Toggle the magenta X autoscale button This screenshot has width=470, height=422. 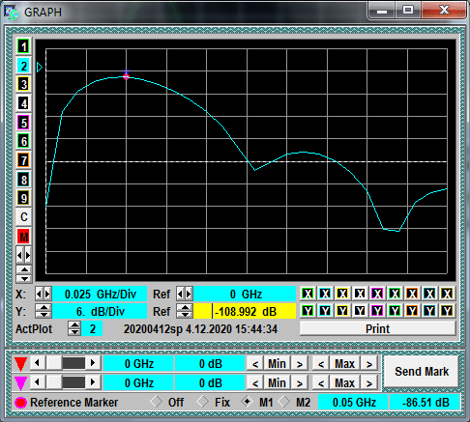coord(377,294)
